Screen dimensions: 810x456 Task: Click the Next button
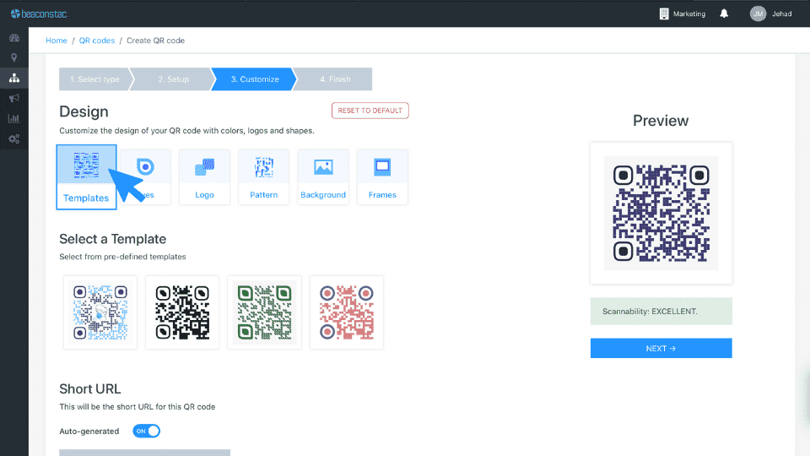[661, 349]
